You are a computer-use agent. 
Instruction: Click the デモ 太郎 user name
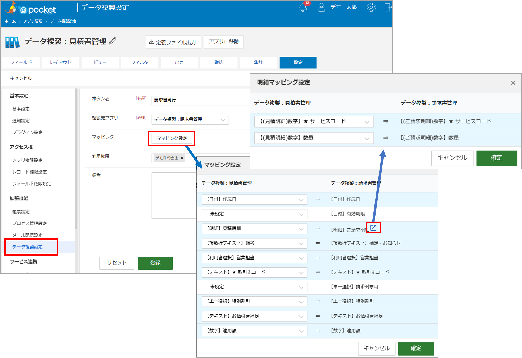pyautogui.click(x=343, y=7)
